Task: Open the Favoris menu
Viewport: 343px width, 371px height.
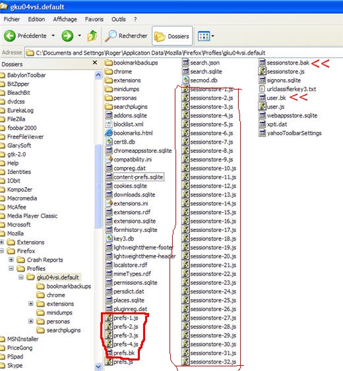Action: click(94, 19)
